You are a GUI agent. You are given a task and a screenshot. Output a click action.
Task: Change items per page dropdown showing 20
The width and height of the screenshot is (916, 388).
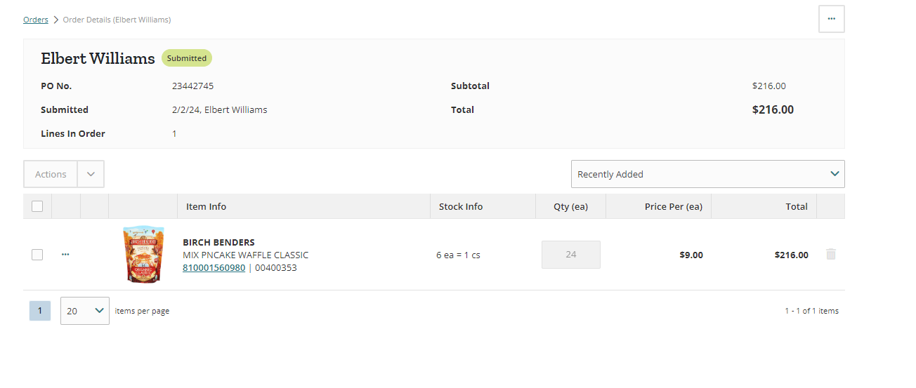coord(85,311)
